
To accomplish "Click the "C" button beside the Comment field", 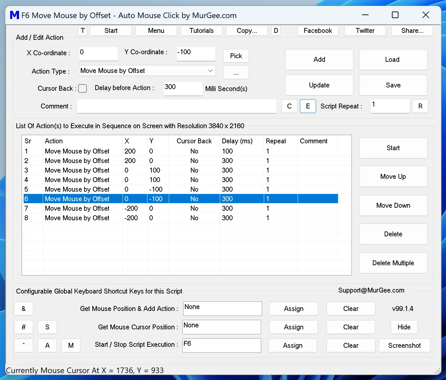I will click(x=289, y=106).
